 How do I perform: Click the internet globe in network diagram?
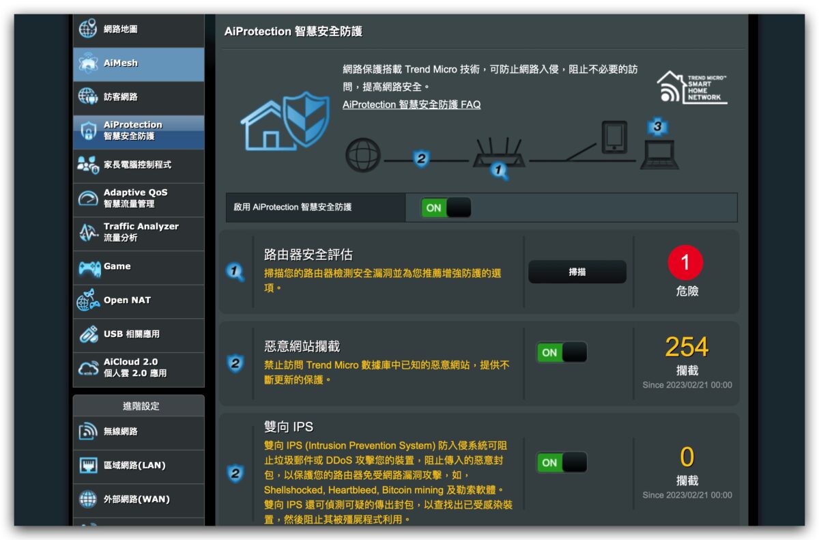[363, 155]
